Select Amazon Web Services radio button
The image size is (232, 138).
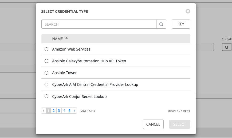click(46, 49)
